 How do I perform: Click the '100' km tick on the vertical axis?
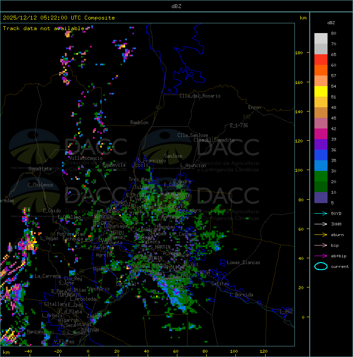click(299, 170)
